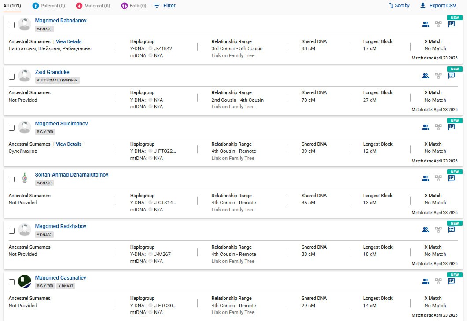Open Magomed Rabadanov's profile name link
Viewport: 467px width, 321px height.
pyautogui.click(x=61, y=21)
